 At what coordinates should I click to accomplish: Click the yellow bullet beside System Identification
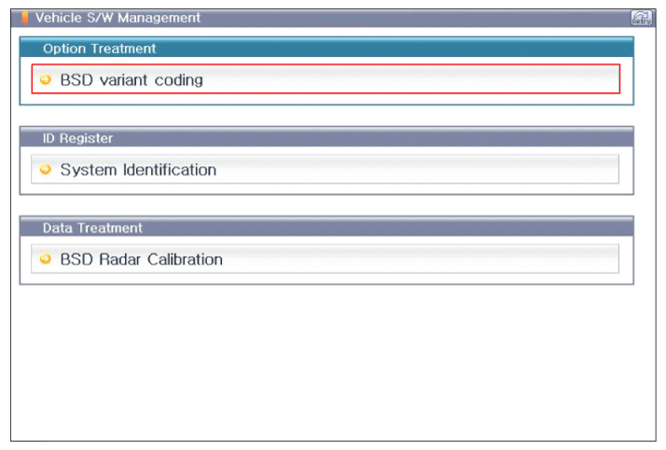click(46, 170)
